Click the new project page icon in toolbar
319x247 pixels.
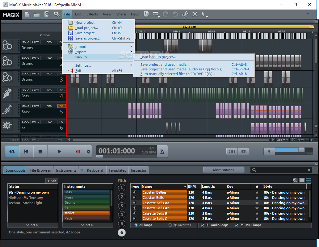pos(27,14)
